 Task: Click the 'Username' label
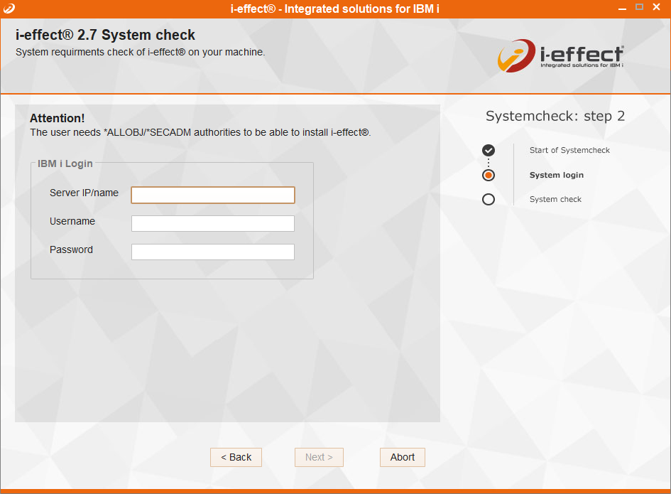pyautogui.click(x=72, y=221)
